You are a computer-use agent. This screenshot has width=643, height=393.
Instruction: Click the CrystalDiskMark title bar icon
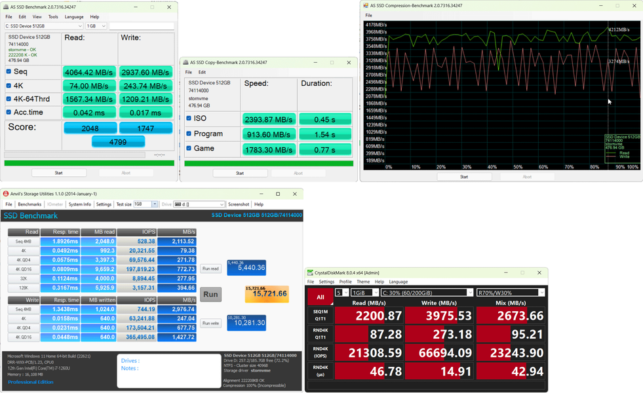[311, 272]
